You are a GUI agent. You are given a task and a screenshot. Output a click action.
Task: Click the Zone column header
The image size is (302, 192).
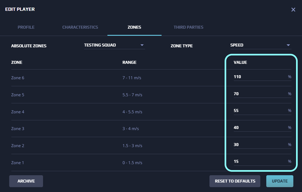click(17, 62)
